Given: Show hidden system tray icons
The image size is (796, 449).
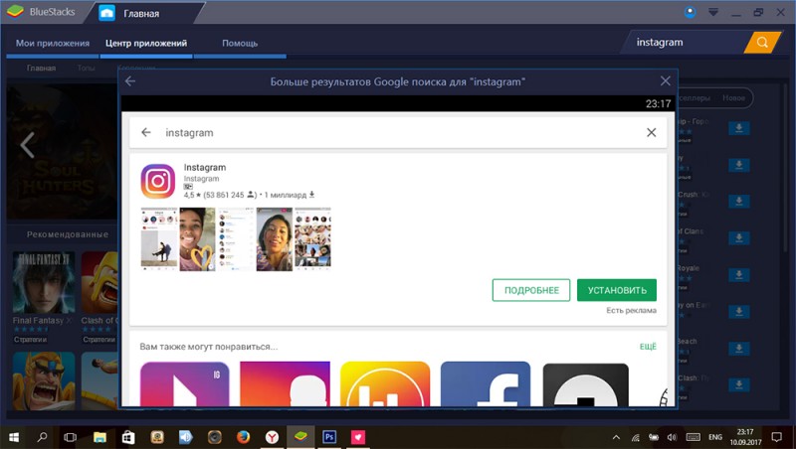Looking at the screenshot, I should (x=616, y=437).
